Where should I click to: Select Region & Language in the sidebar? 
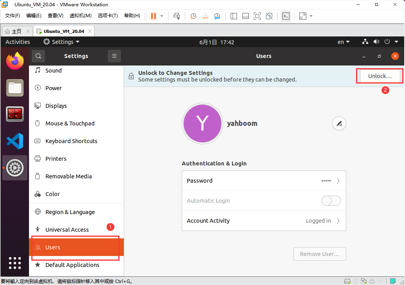(76, 212)
